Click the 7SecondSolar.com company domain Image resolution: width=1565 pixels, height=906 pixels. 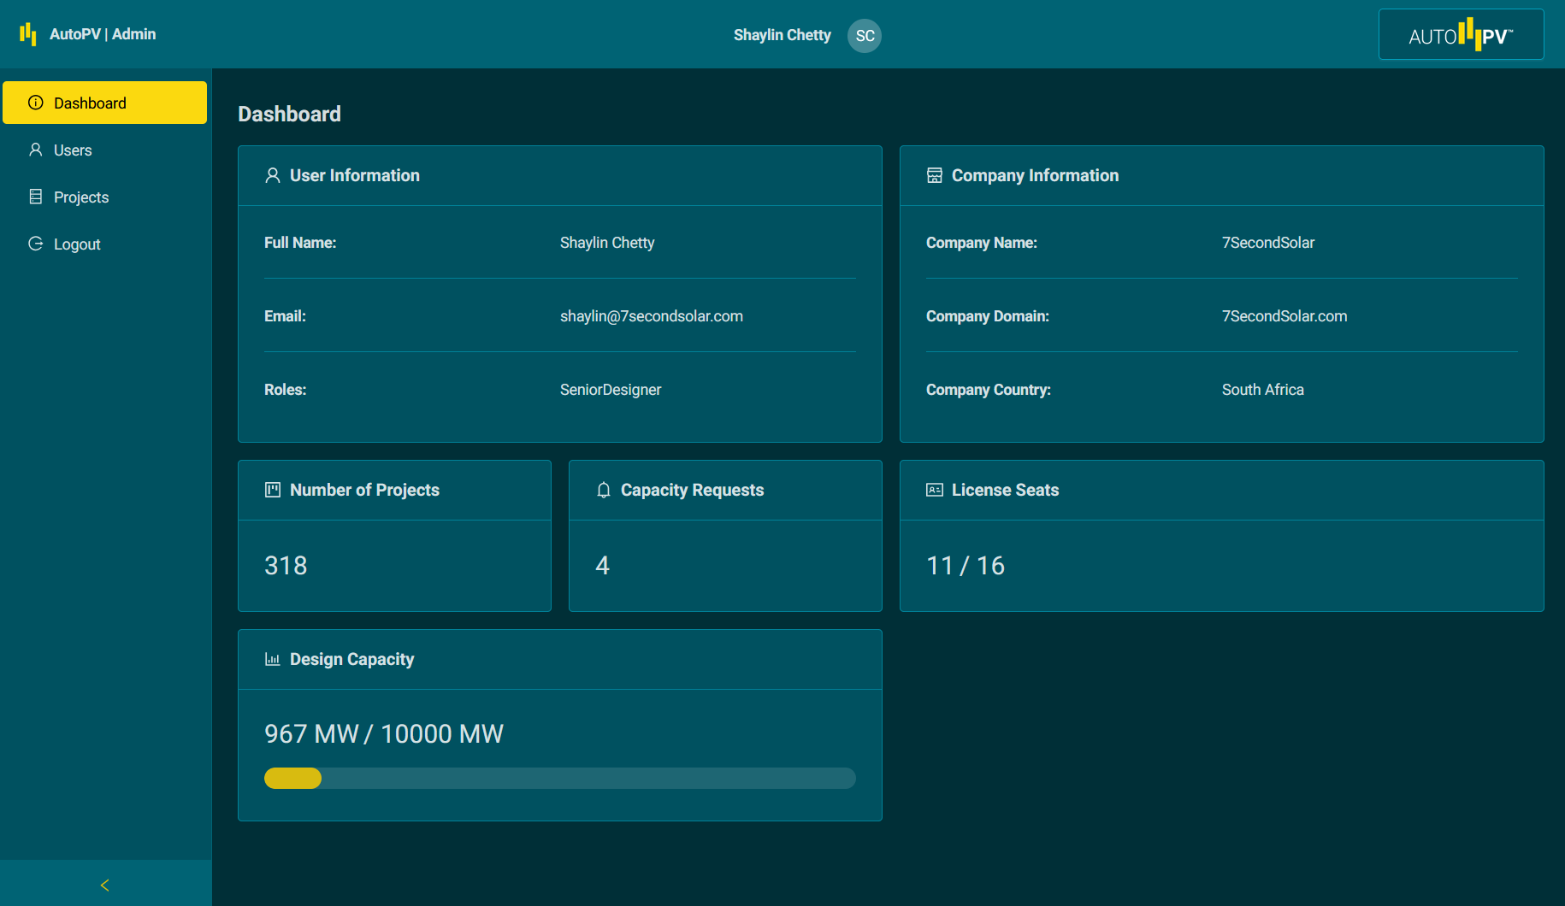point(1284,316)
